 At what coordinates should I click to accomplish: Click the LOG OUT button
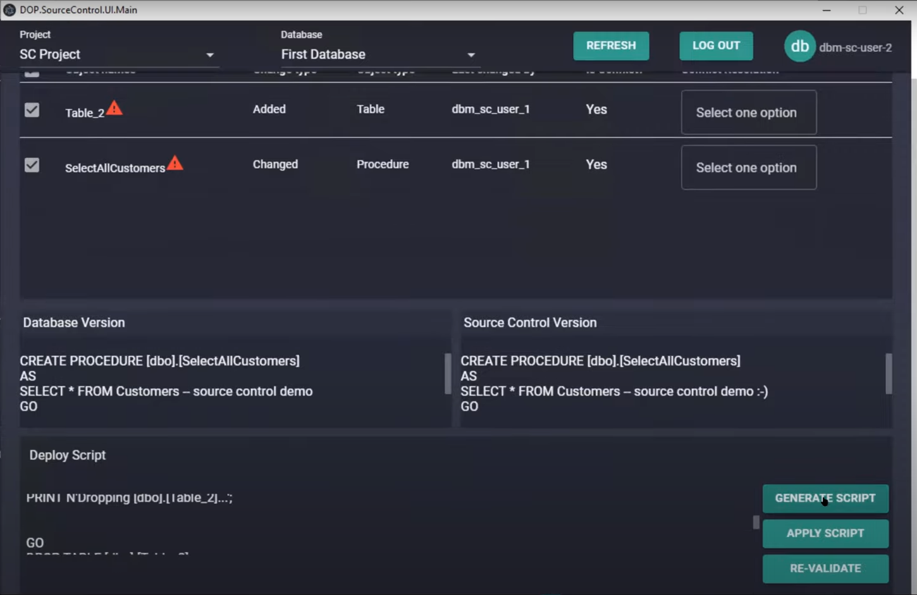[716, 46]
